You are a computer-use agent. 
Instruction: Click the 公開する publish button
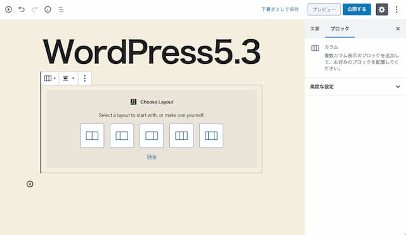357,10
